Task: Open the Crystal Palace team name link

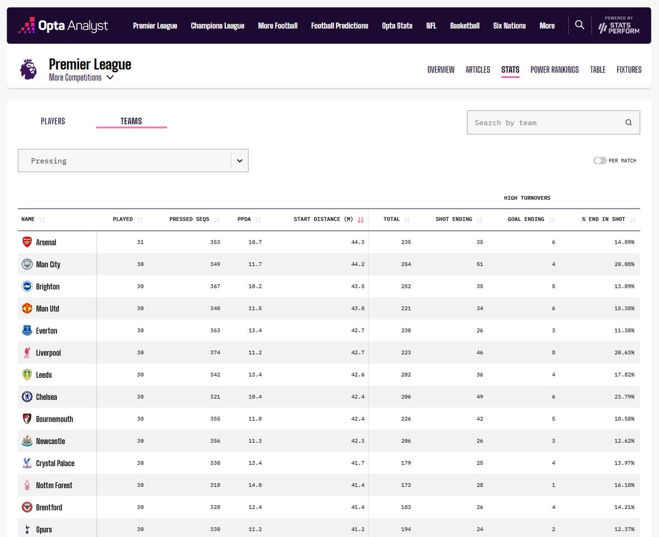Action: pyautogui.click(x=55, y=463)
